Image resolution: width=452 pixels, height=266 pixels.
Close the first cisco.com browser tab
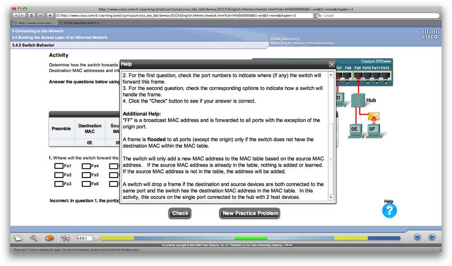point(15,23)
